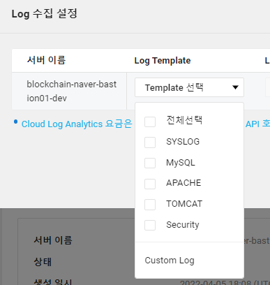Click the 서버 이름 column header
The width and height of the screenshot is (270, 285).
point(47,60)
